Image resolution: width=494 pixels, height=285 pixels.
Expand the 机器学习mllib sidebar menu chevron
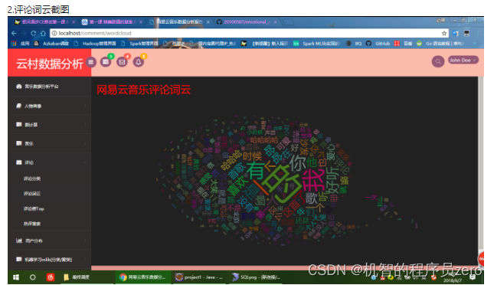click(x=85, y=260)
